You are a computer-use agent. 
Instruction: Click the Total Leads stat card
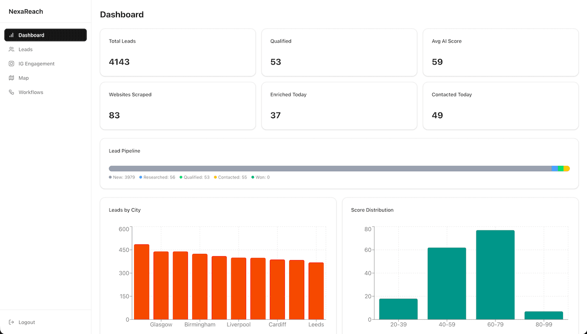click(178, 52)
